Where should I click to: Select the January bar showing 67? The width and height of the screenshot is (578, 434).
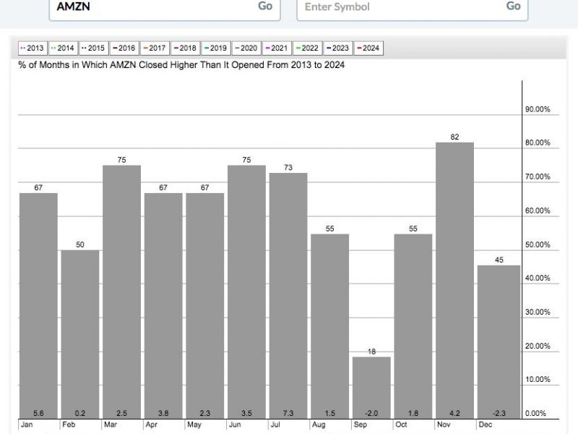point(38,306)
